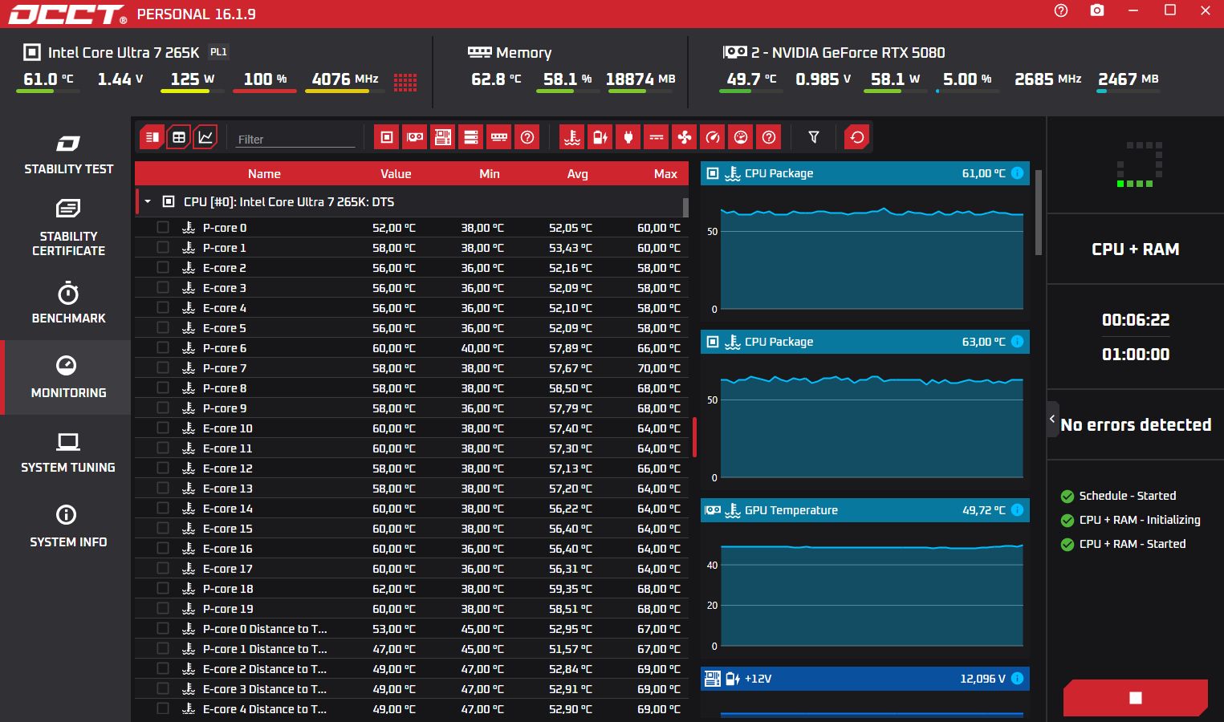Select the P-core 19 sensor row name

point(228,609)
